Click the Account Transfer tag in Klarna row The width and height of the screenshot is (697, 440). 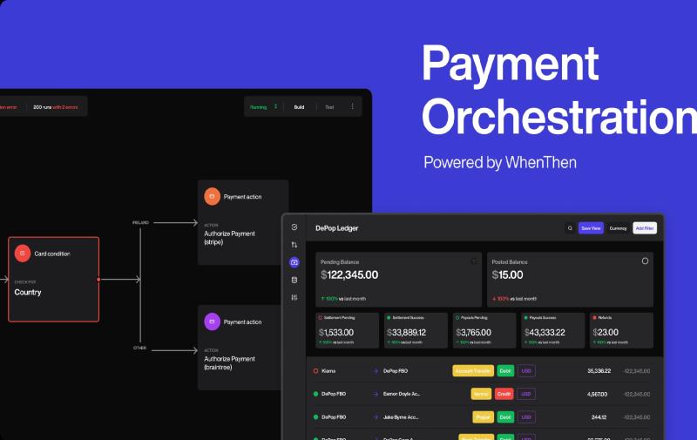coord(473,370)
